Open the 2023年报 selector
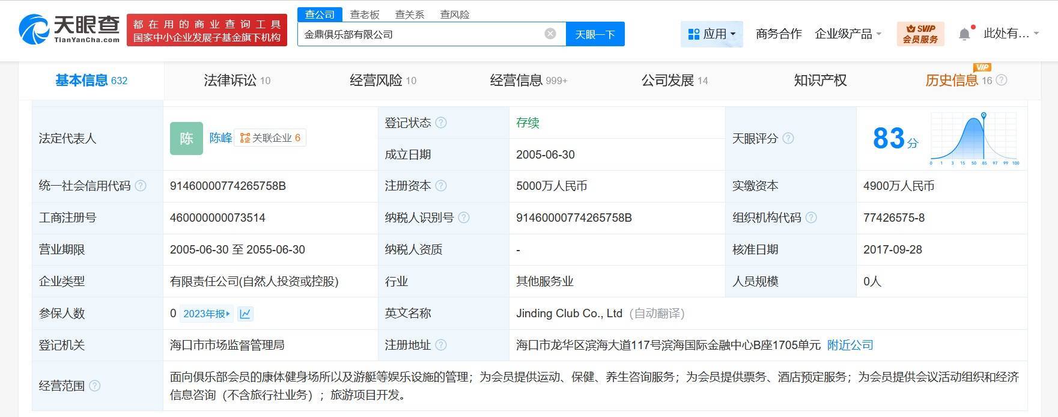The width and height of the screenshot is (1058, 417). tap(207, 314)
